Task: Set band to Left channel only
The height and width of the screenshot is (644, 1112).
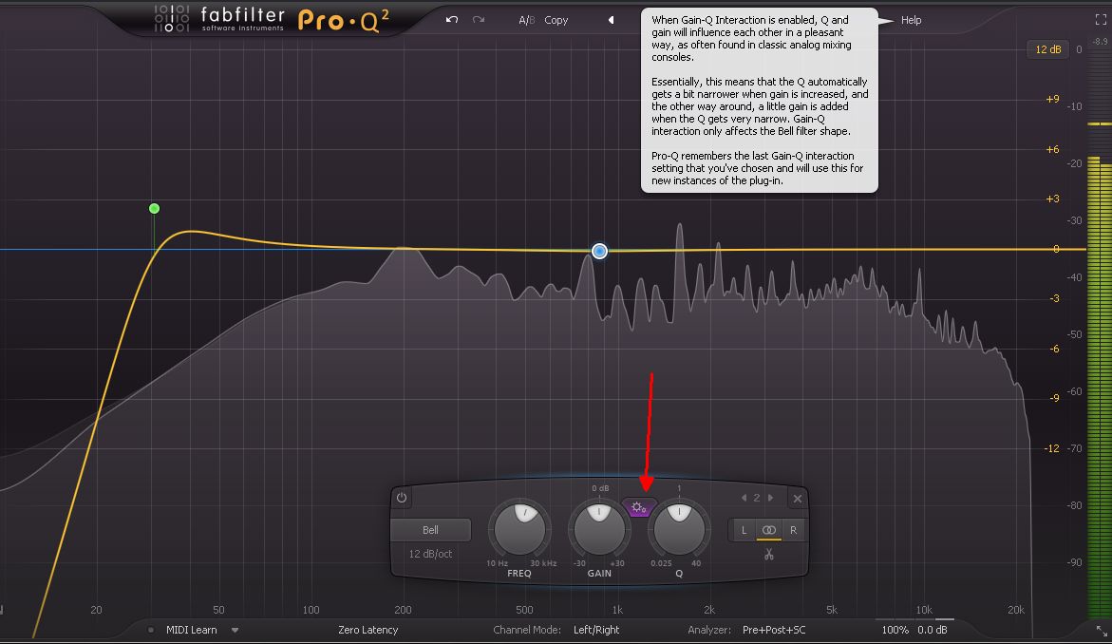Action: [x=744, y=530]
